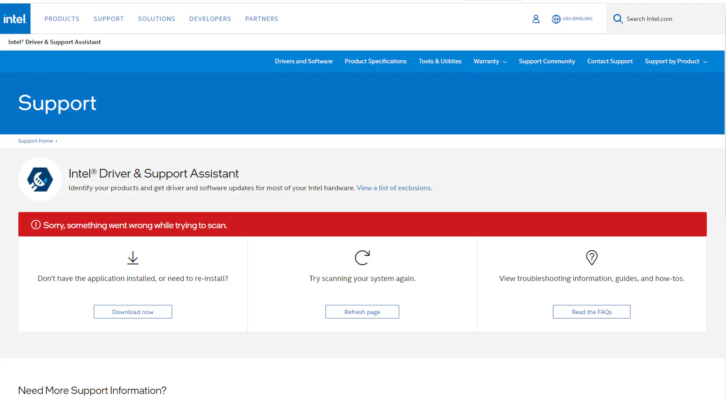Open the Solutions top menu

[156, 19]
